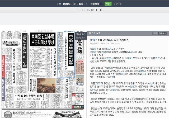Click the bottom advertisement strip of page

[x=43, y=114]
